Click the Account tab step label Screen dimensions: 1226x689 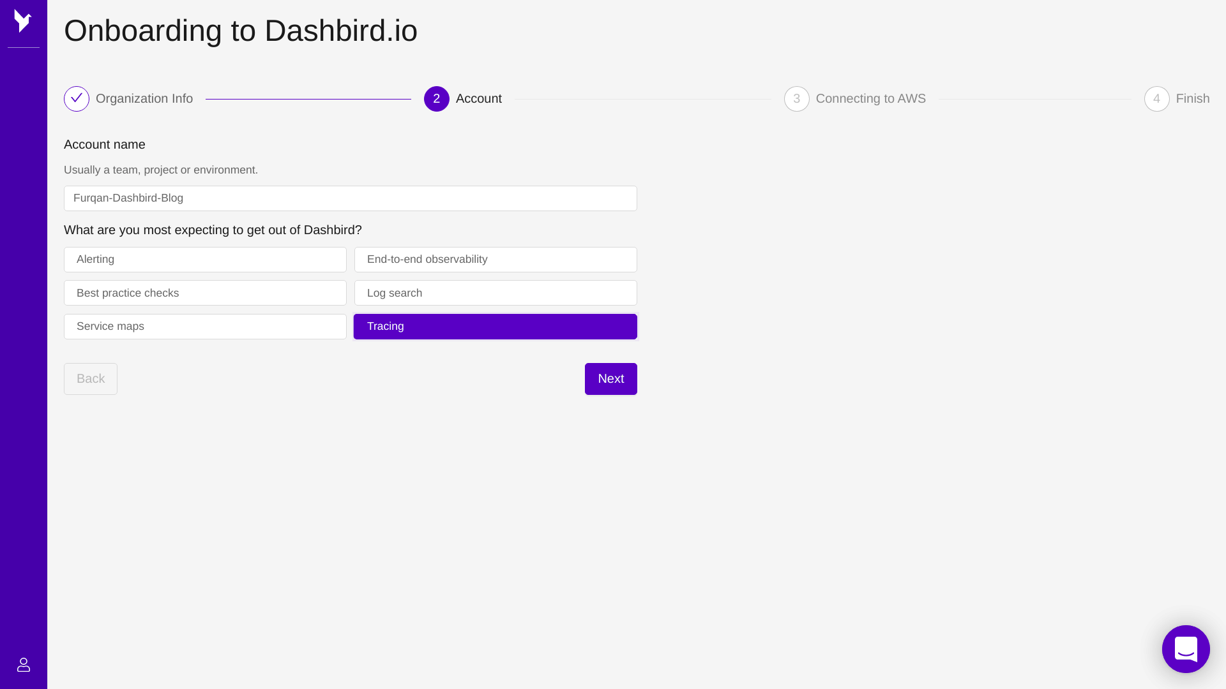pos(478,98)
